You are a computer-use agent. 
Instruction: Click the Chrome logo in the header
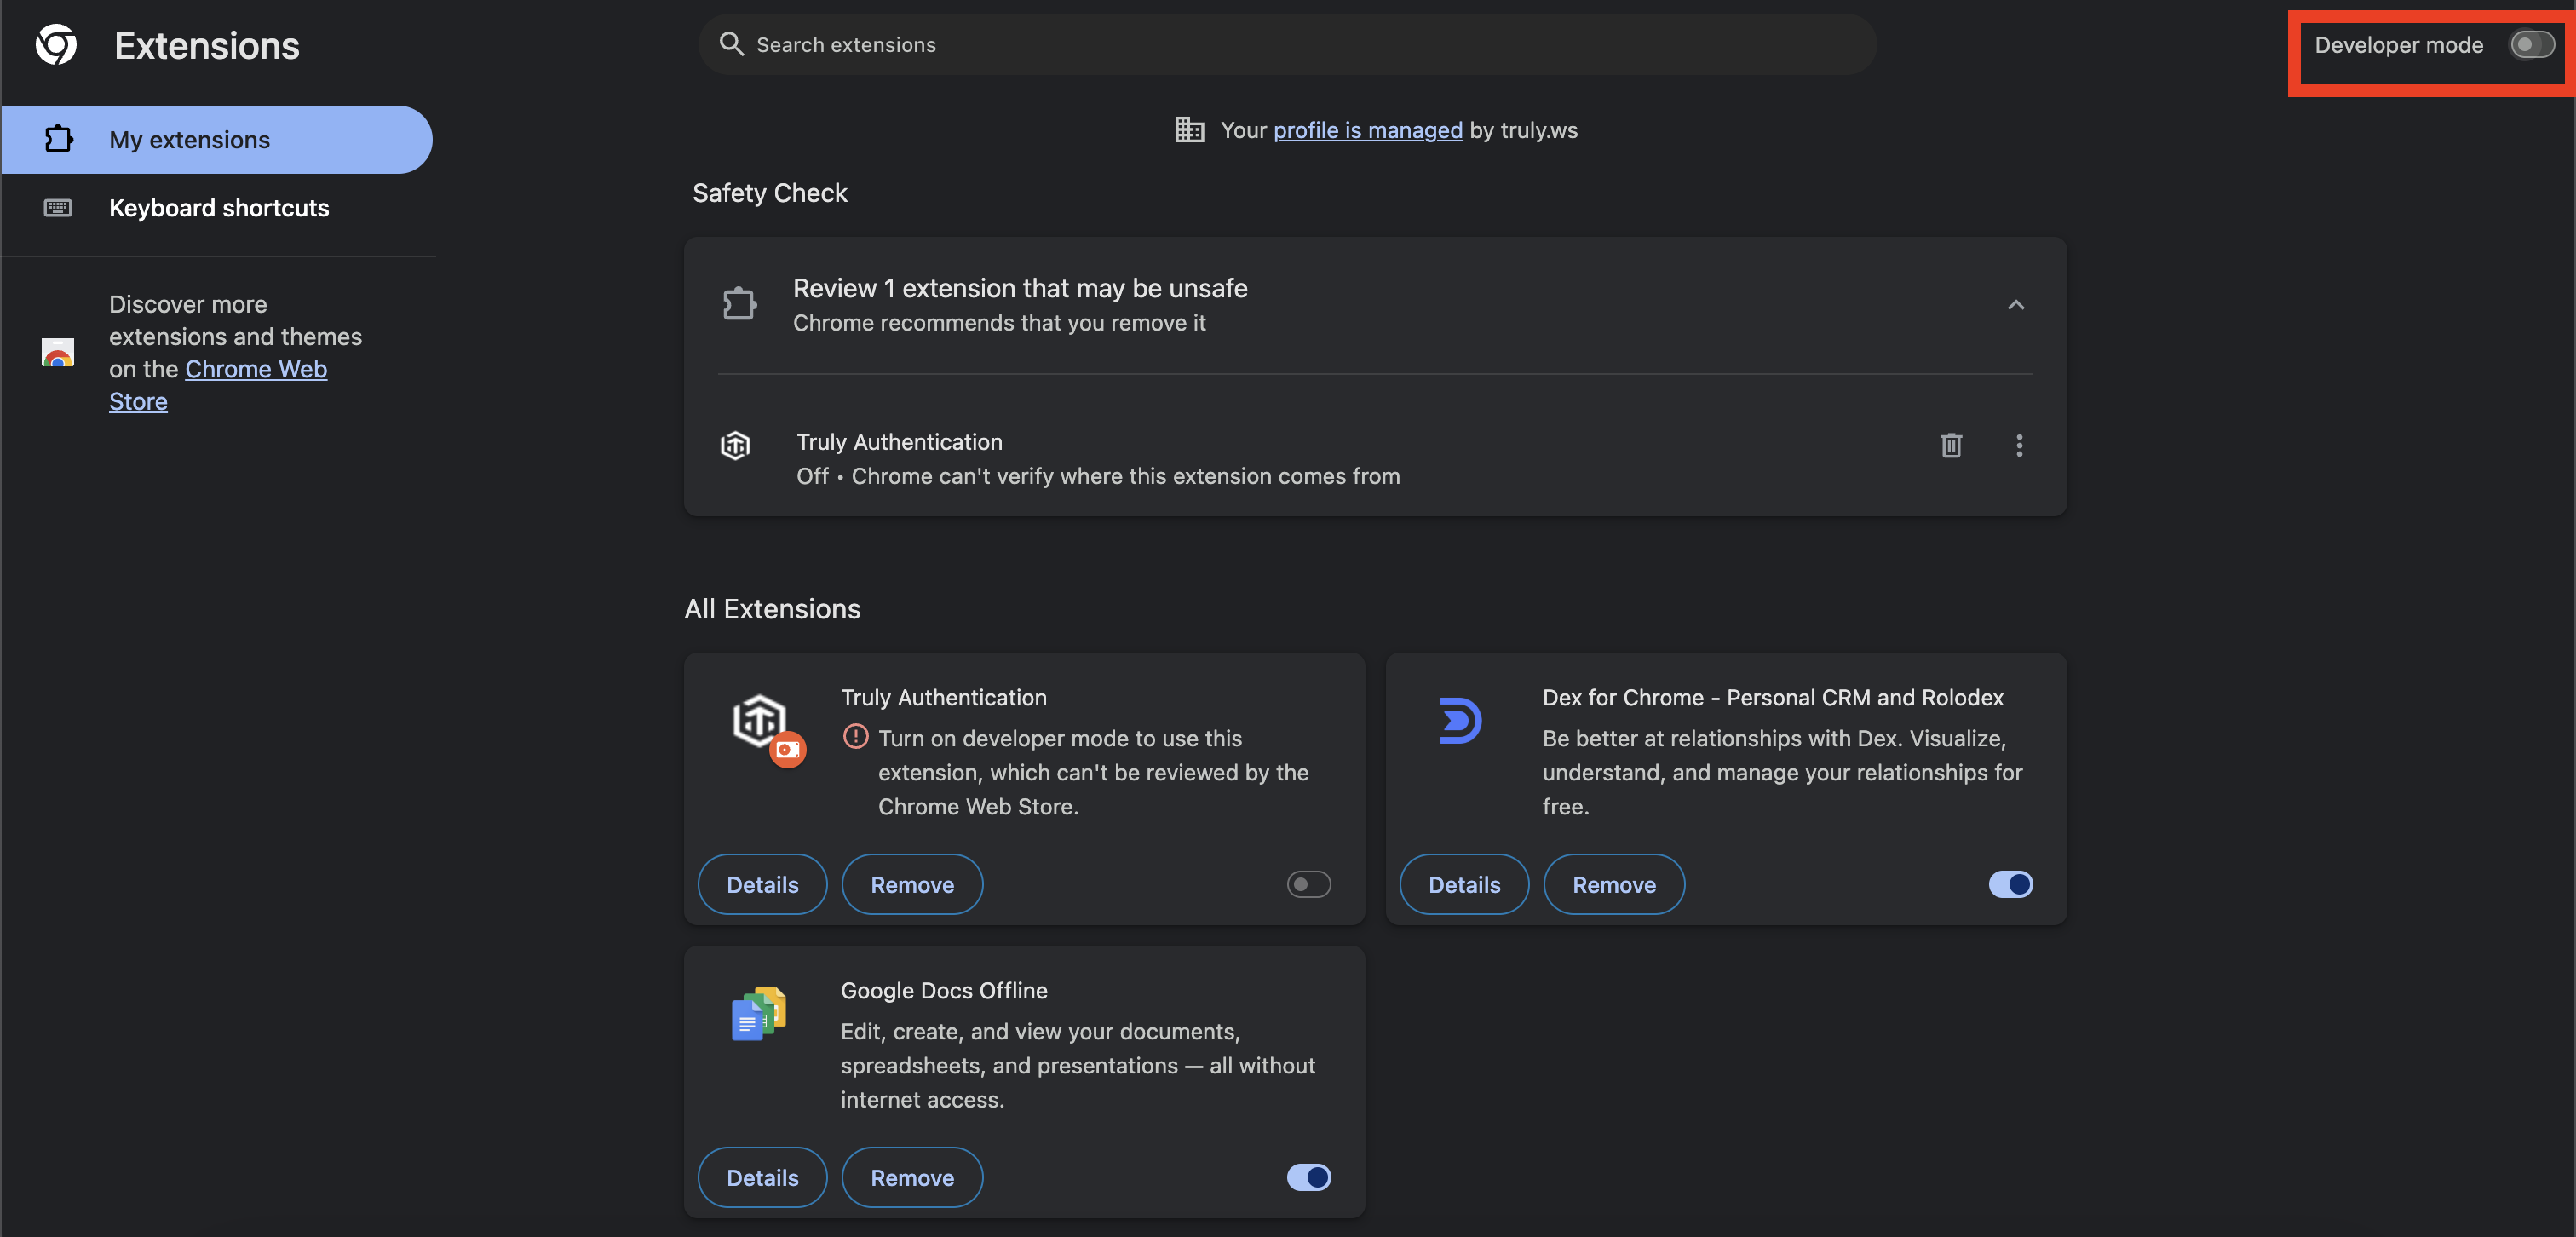coord(56,45)
